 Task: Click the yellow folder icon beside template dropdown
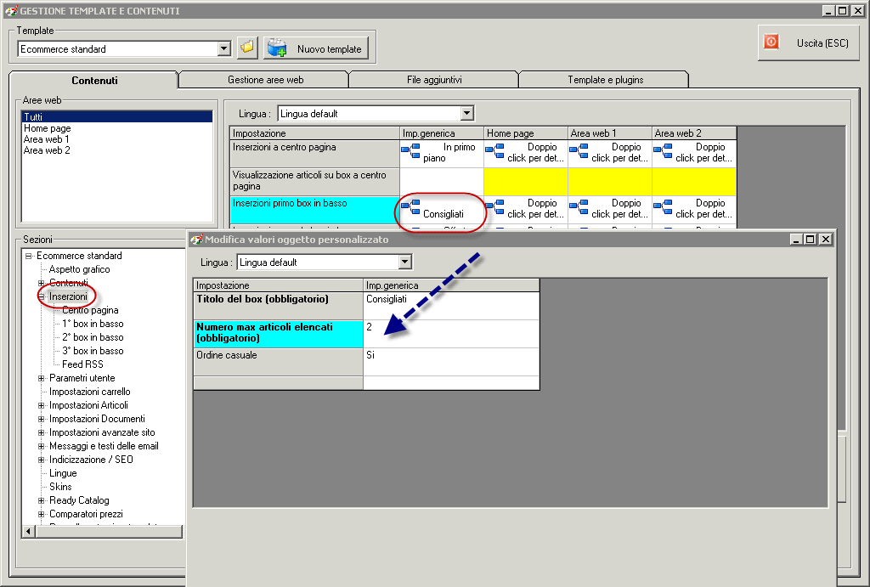(247, 48)
